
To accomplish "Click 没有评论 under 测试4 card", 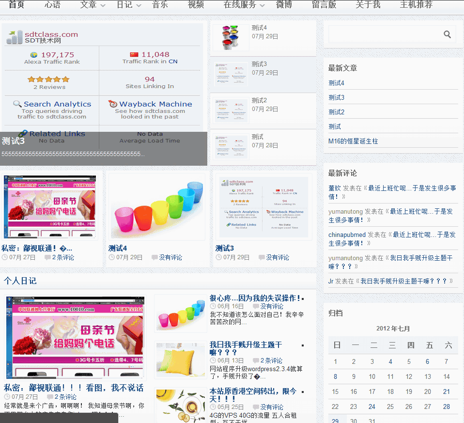I will tap(170, 257).
